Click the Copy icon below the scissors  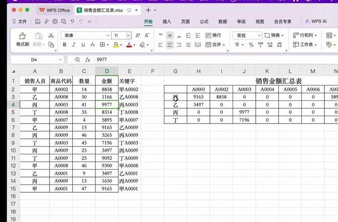[51, 44]
